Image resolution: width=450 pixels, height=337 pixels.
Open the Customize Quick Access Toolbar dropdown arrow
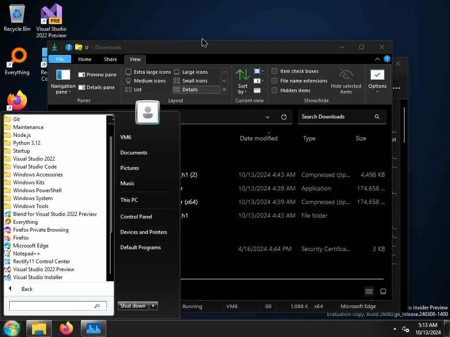pyautogui.click(x=87, y=47)
